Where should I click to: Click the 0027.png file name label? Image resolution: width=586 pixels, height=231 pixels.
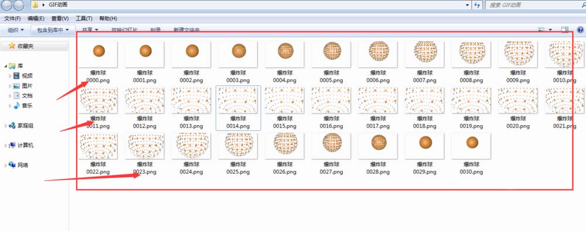coord(331,172)
